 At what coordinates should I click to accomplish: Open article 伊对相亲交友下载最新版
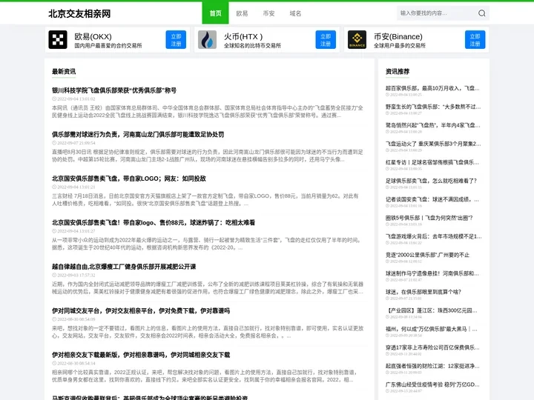coord(141,355)
